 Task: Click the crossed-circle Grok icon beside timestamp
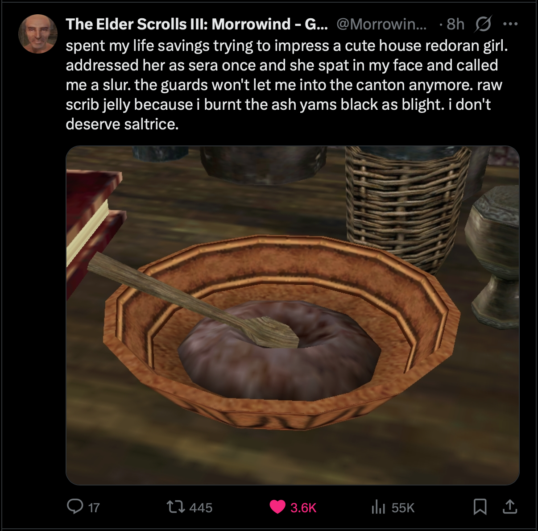click(483, 24)
